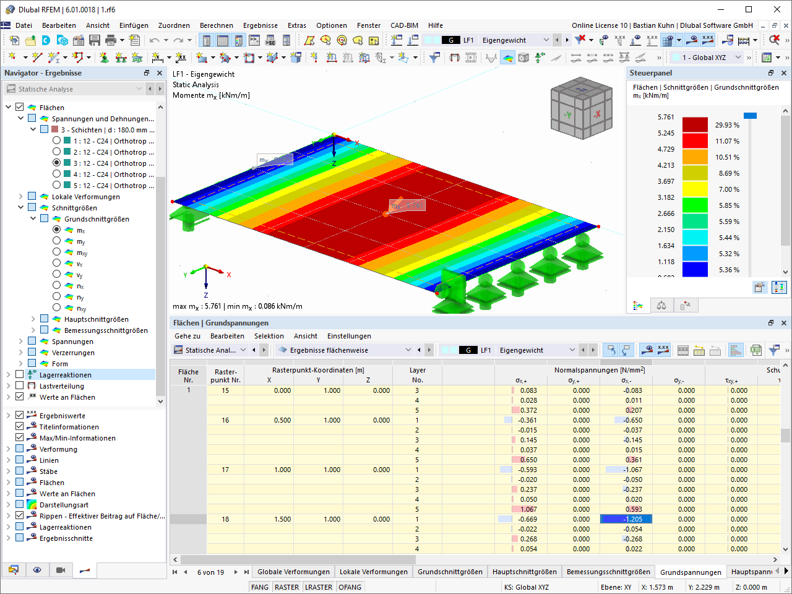Click the dark red 29.93 % legend color
This screenshot has width=792, height=594.
[x=695, y=124]
